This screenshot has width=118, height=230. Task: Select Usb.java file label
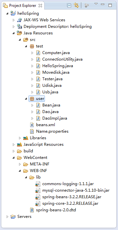(x=50, y=92)
